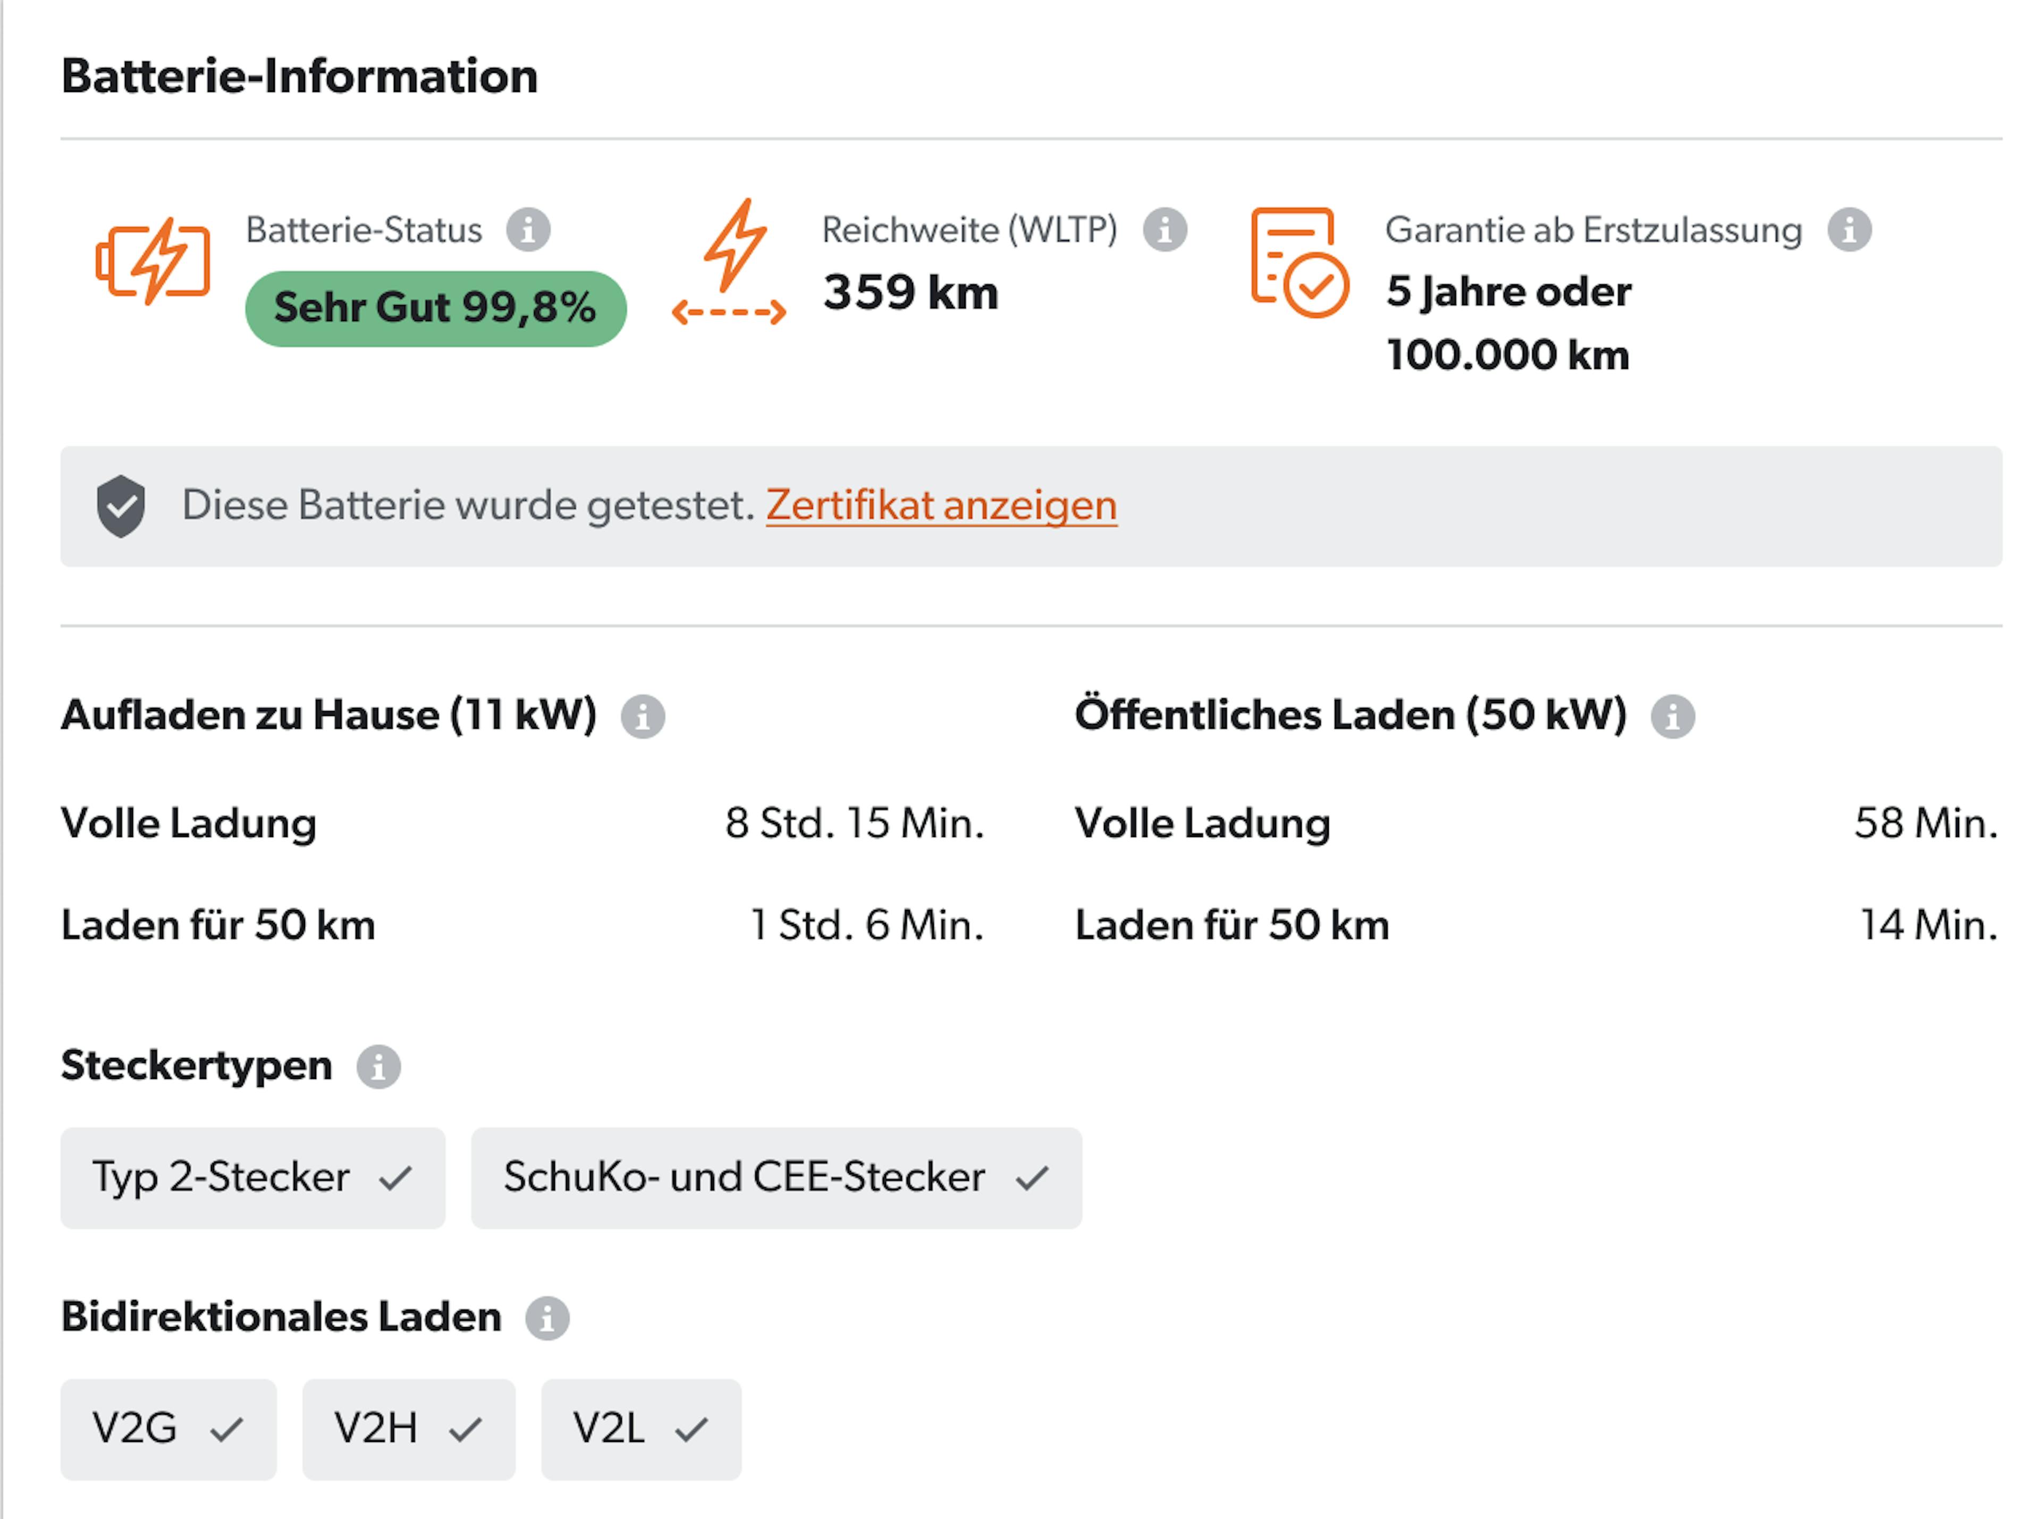Image resolution: width=2041 pixels, height=1519 pixels.
Task: Open info icon beside Aufladen zu Hause (11 kW)
Action: (x=643, y=716)
